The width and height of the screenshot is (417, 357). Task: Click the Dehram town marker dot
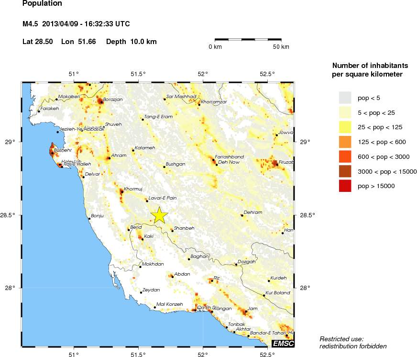[x=242, y=215]
